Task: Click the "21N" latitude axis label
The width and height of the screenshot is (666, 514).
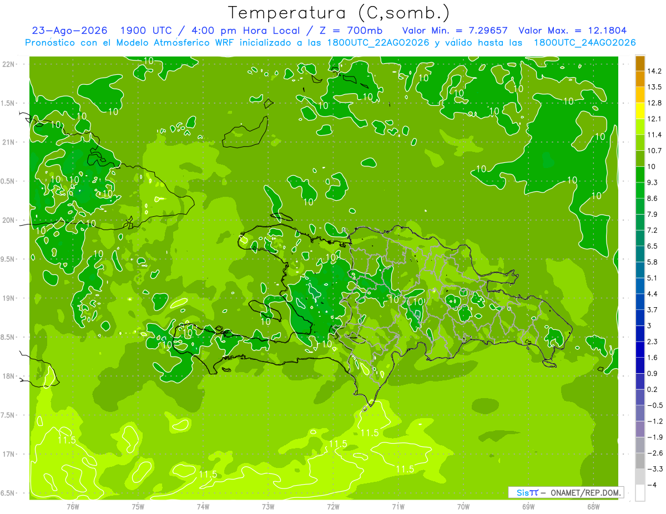Action: click(7, 142)
